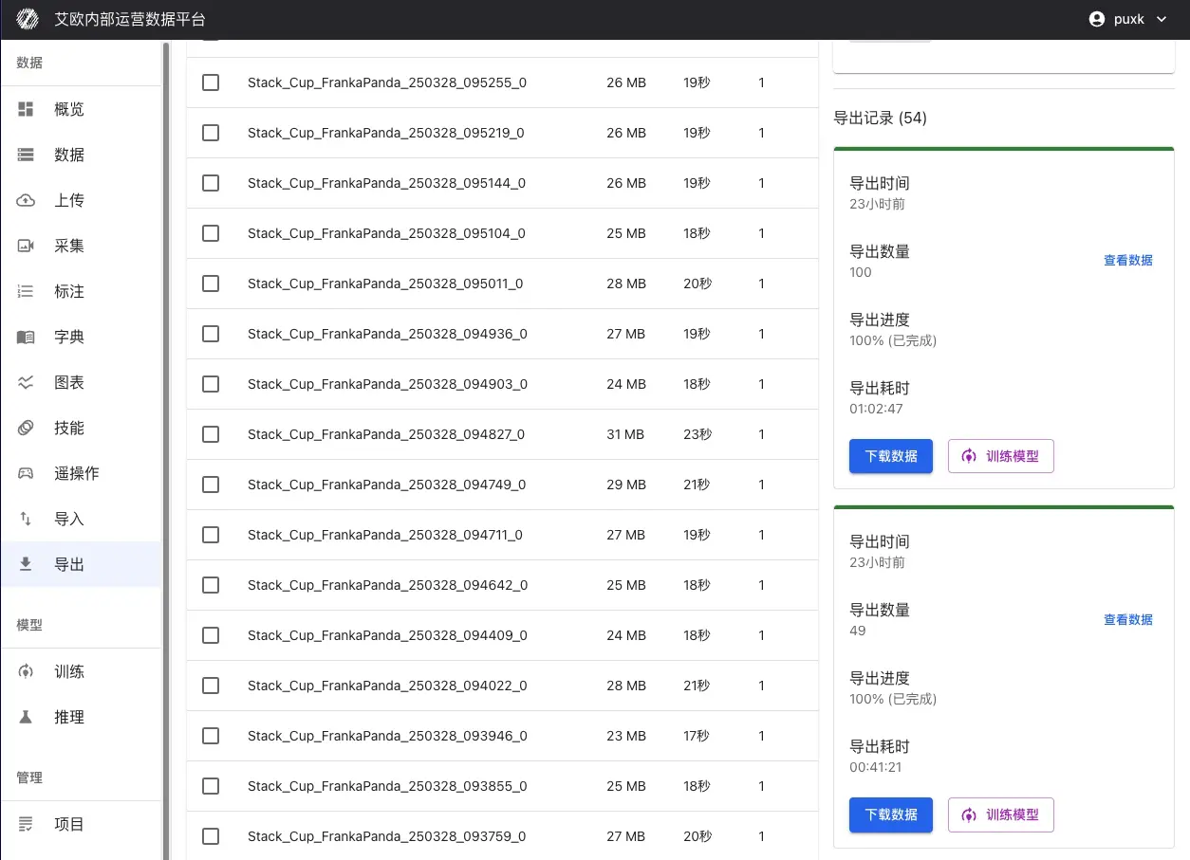
Task: Click the 遥操作 gamepad icon
Action: pos(27,473)
